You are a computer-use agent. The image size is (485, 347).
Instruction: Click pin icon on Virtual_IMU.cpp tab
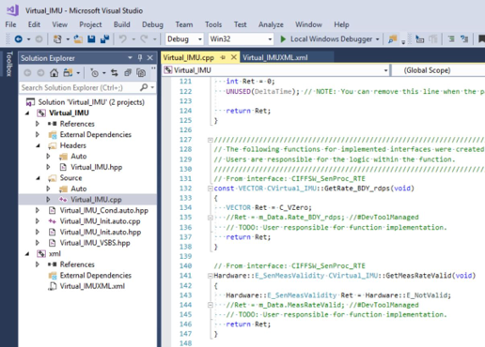[x=223, y=57]
